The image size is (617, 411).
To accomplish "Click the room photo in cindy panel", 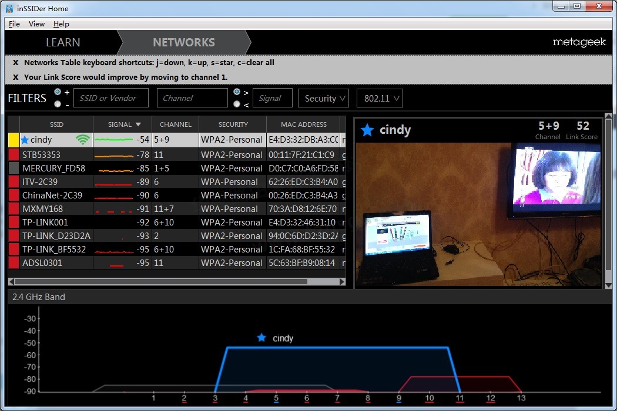I will click(x=478, y=214).
